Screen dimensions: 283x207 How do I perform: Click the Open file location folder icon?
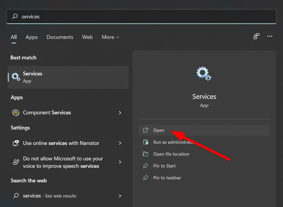[146, 154]
